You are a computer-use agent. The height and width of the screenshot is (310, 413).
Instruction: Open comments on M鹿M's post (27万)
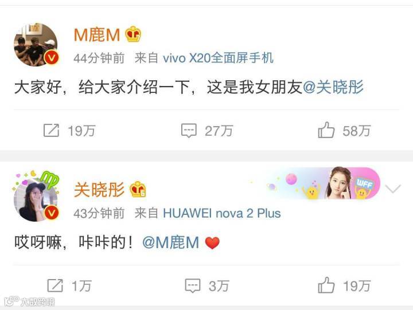point(207,131)
